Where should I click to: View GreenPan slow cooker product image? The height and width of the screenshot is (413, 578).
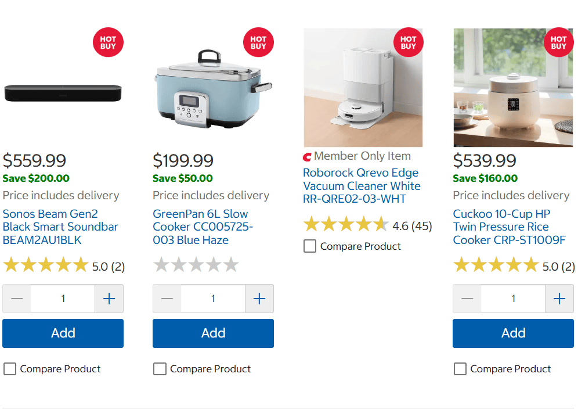(x=213, y=88)
